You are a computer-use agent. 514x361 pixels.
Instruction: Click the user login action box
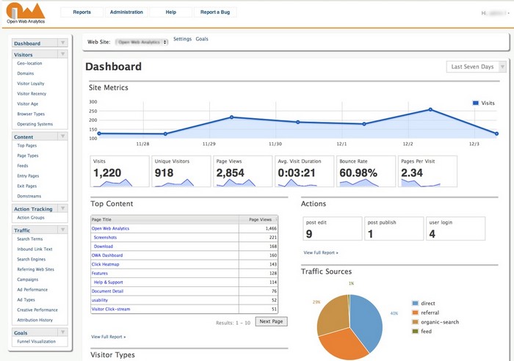pos(456,228)
